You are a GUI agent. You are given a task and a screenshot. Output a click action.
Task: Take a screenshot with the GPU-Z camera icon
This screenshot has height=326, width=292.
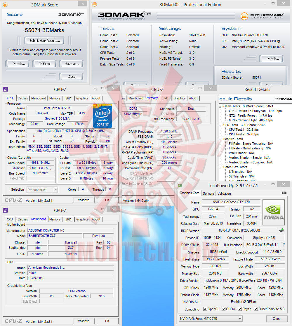(x=284, y=193)
